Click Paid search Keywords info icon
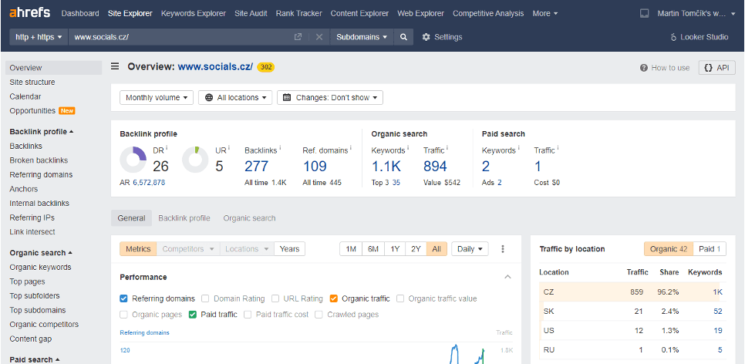The width and height of the screenshot is (745, 364). (x=518, y=148)
